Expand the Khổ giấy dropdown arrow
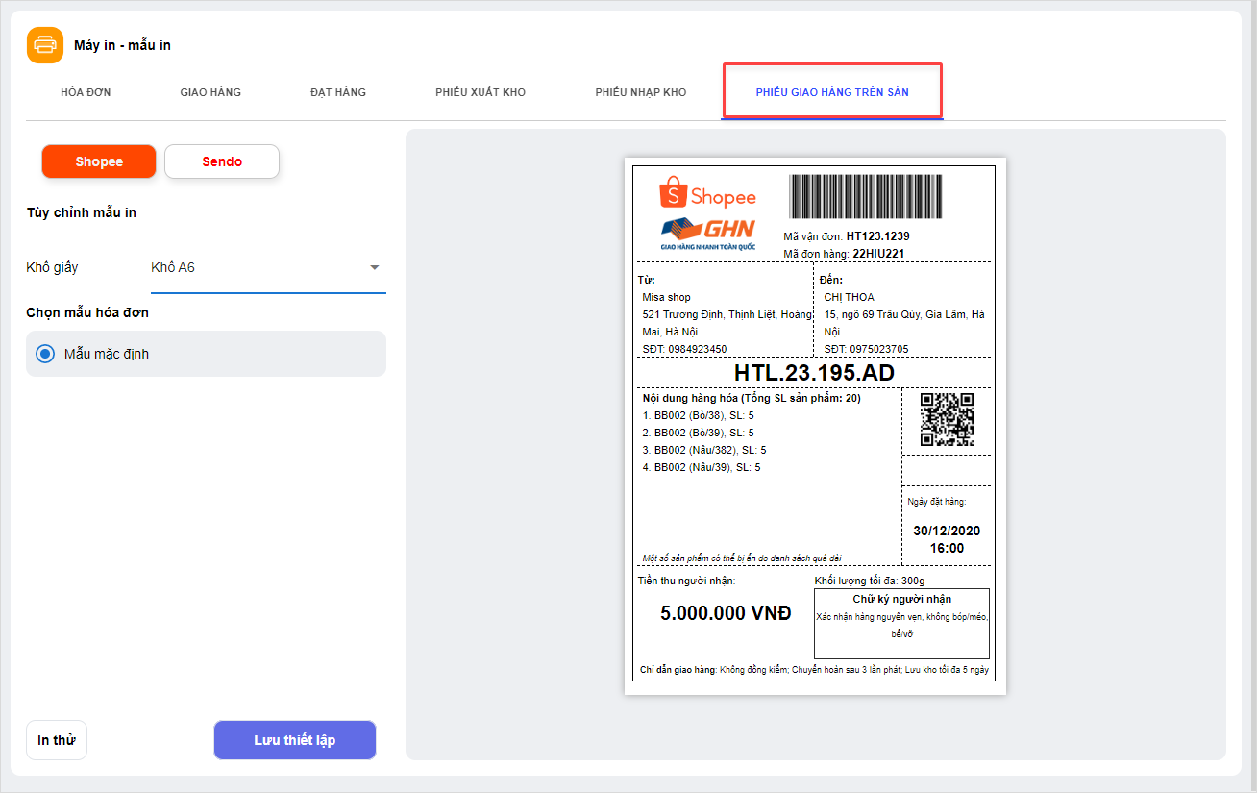The width and height of the screenshot is (1257, 793). coord(375,267)
